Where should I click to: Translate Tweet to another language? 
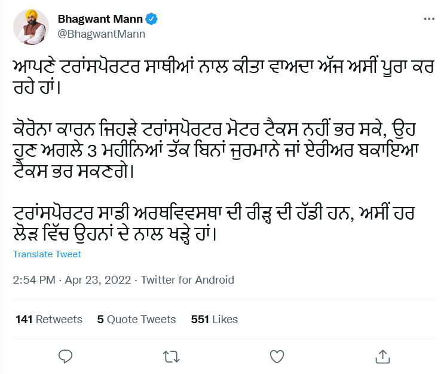click(47, 254)
